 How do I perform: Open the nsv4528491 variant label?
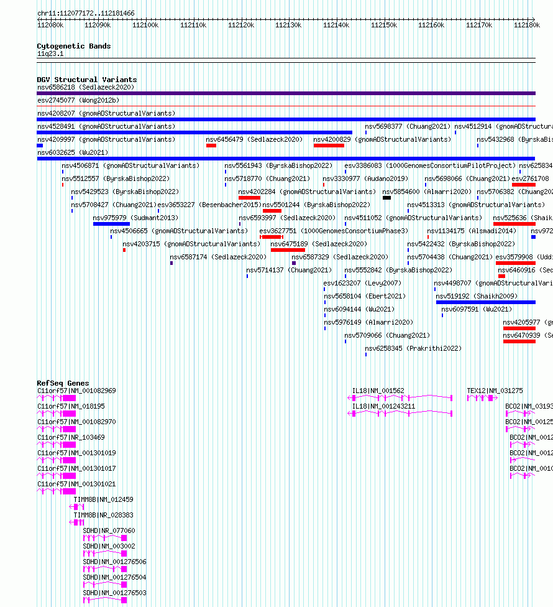point(106,126)
